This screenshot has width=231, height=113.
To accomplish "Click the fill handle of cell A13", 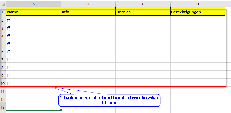I will (61, 110).
